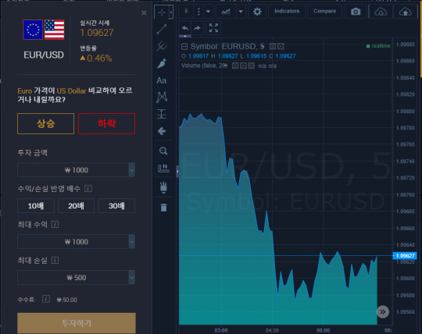Toggle the Volume indicator visibility icon

pyautogui.click(x=235, y=66)
